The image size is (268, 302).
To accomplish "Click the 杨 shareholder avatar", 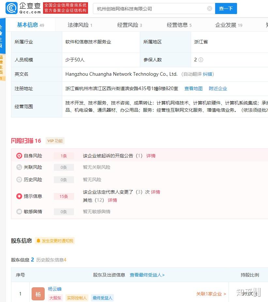I will 38,294.
